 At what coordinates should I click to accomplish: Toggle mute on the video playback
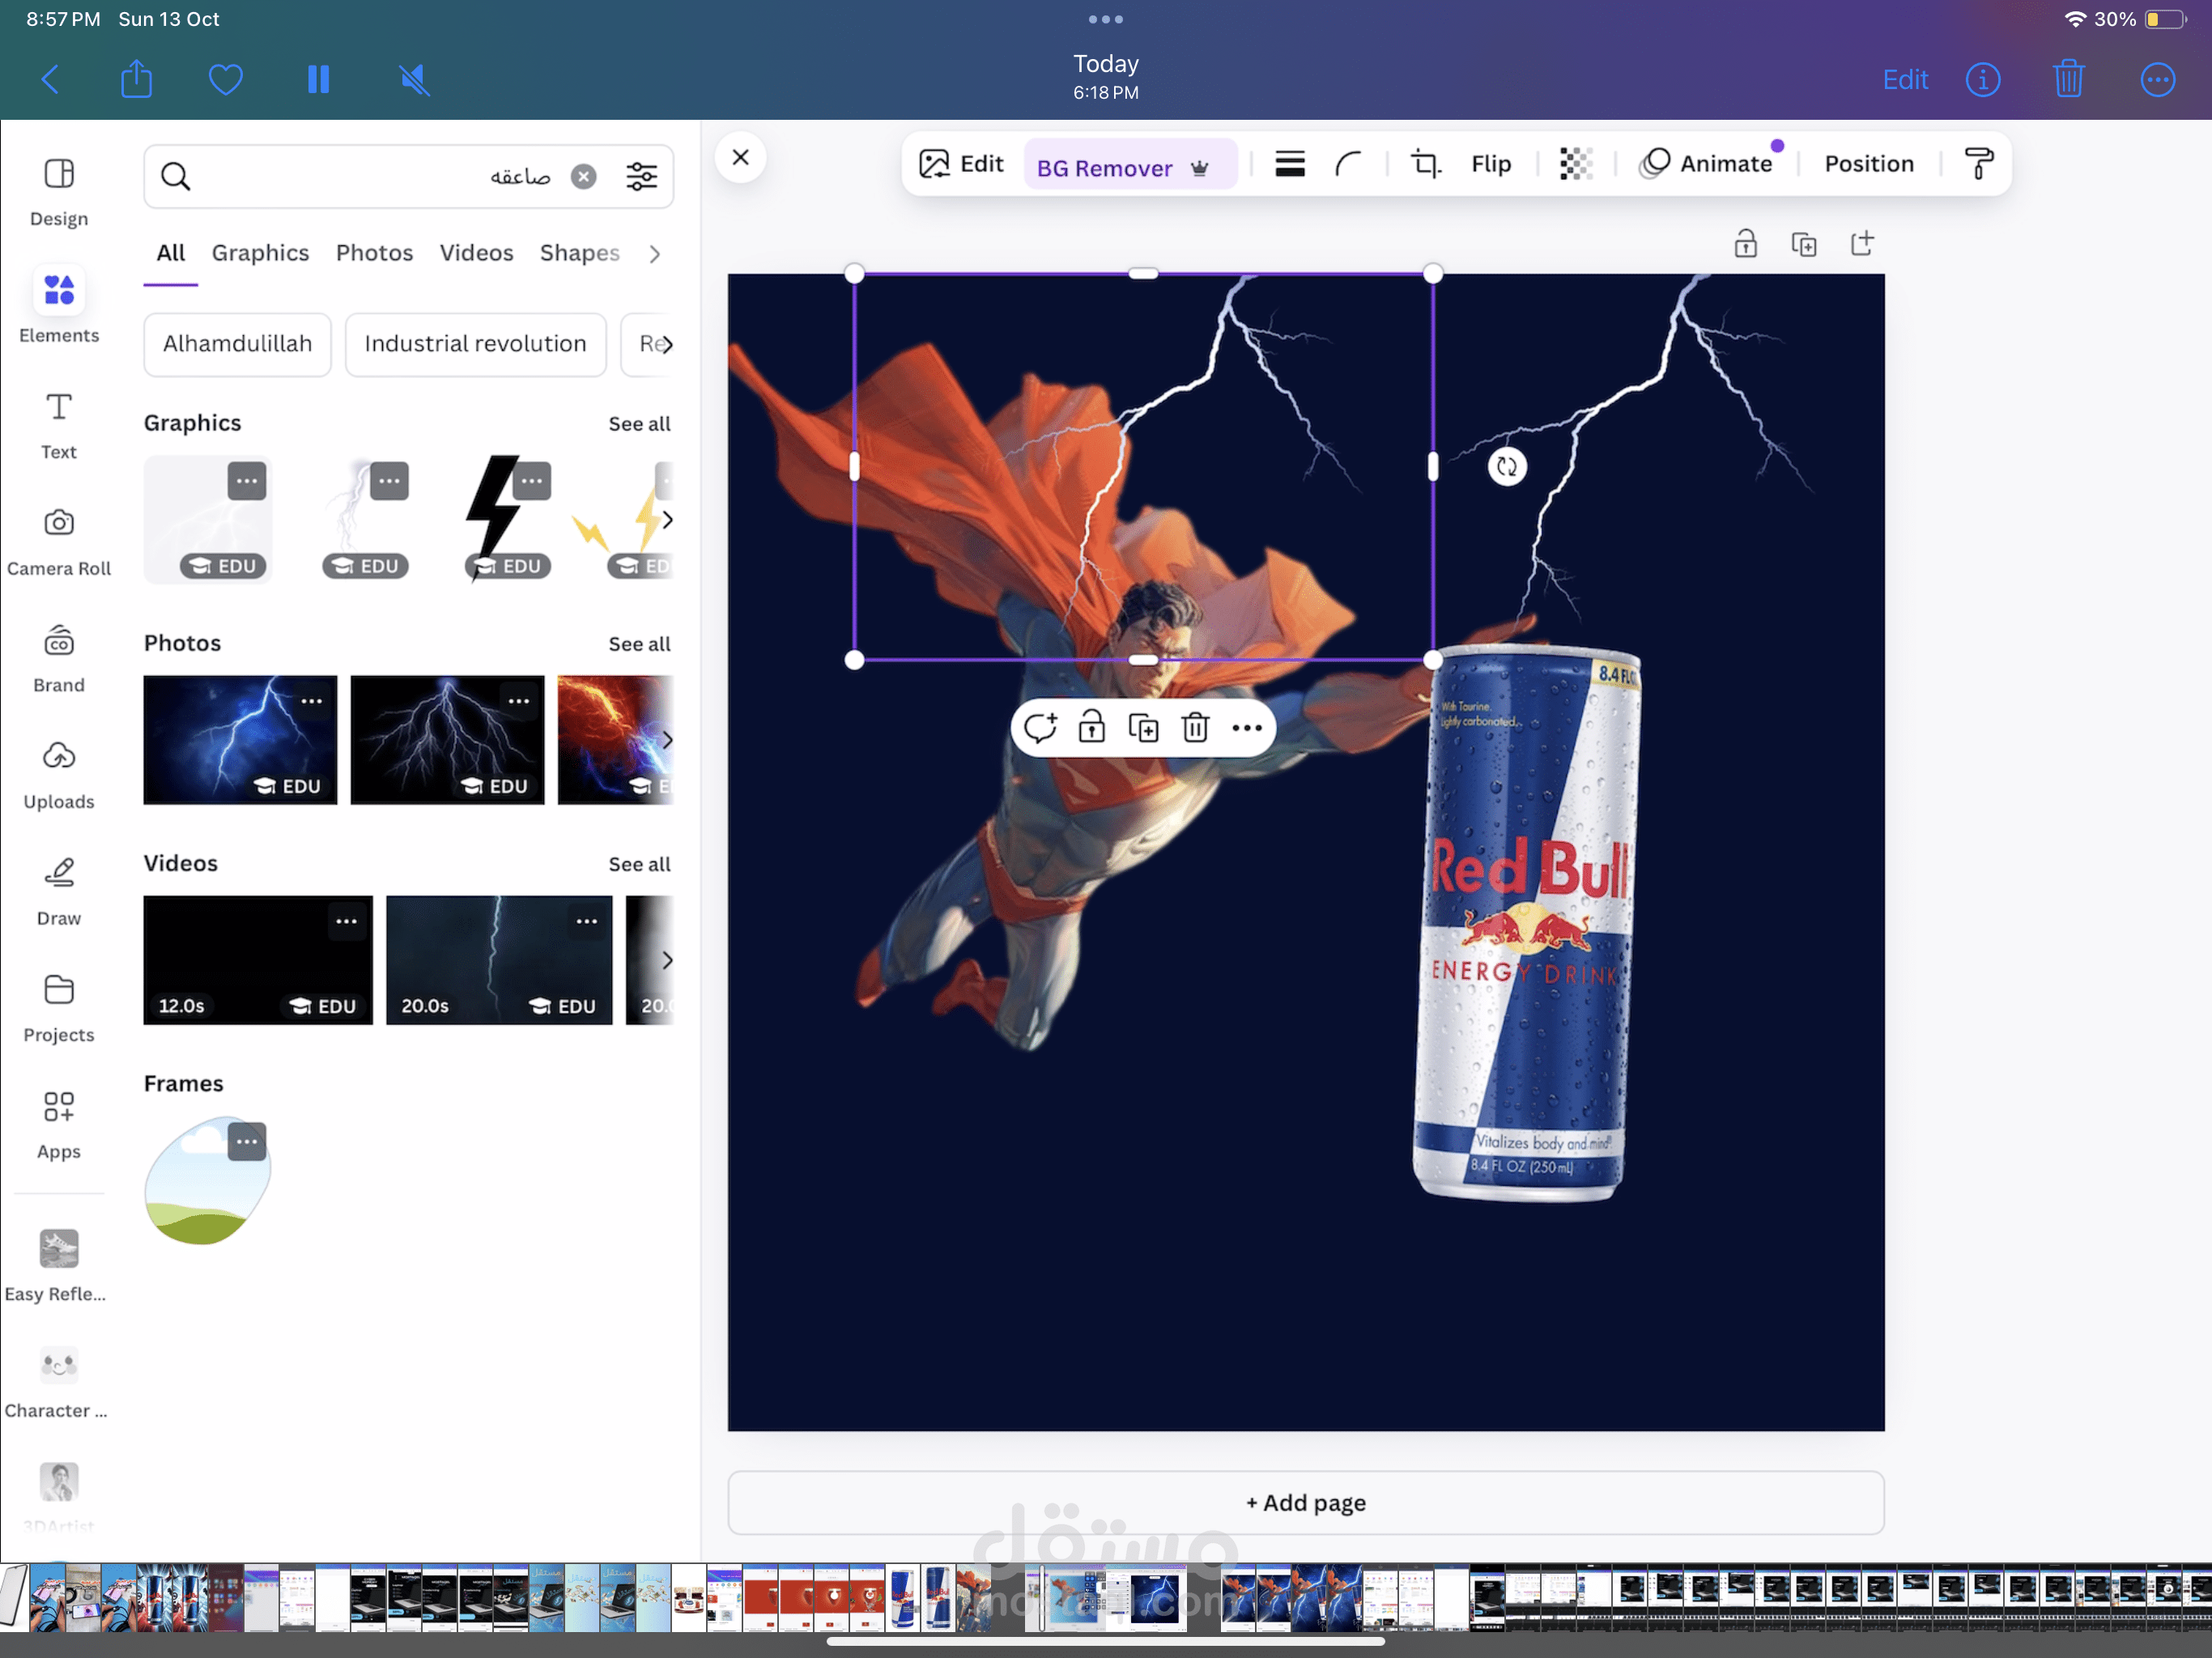414,80
